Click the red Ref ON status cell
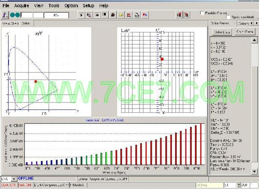The width and height of the screenshot is (259, 189). (x=25, y=185)
